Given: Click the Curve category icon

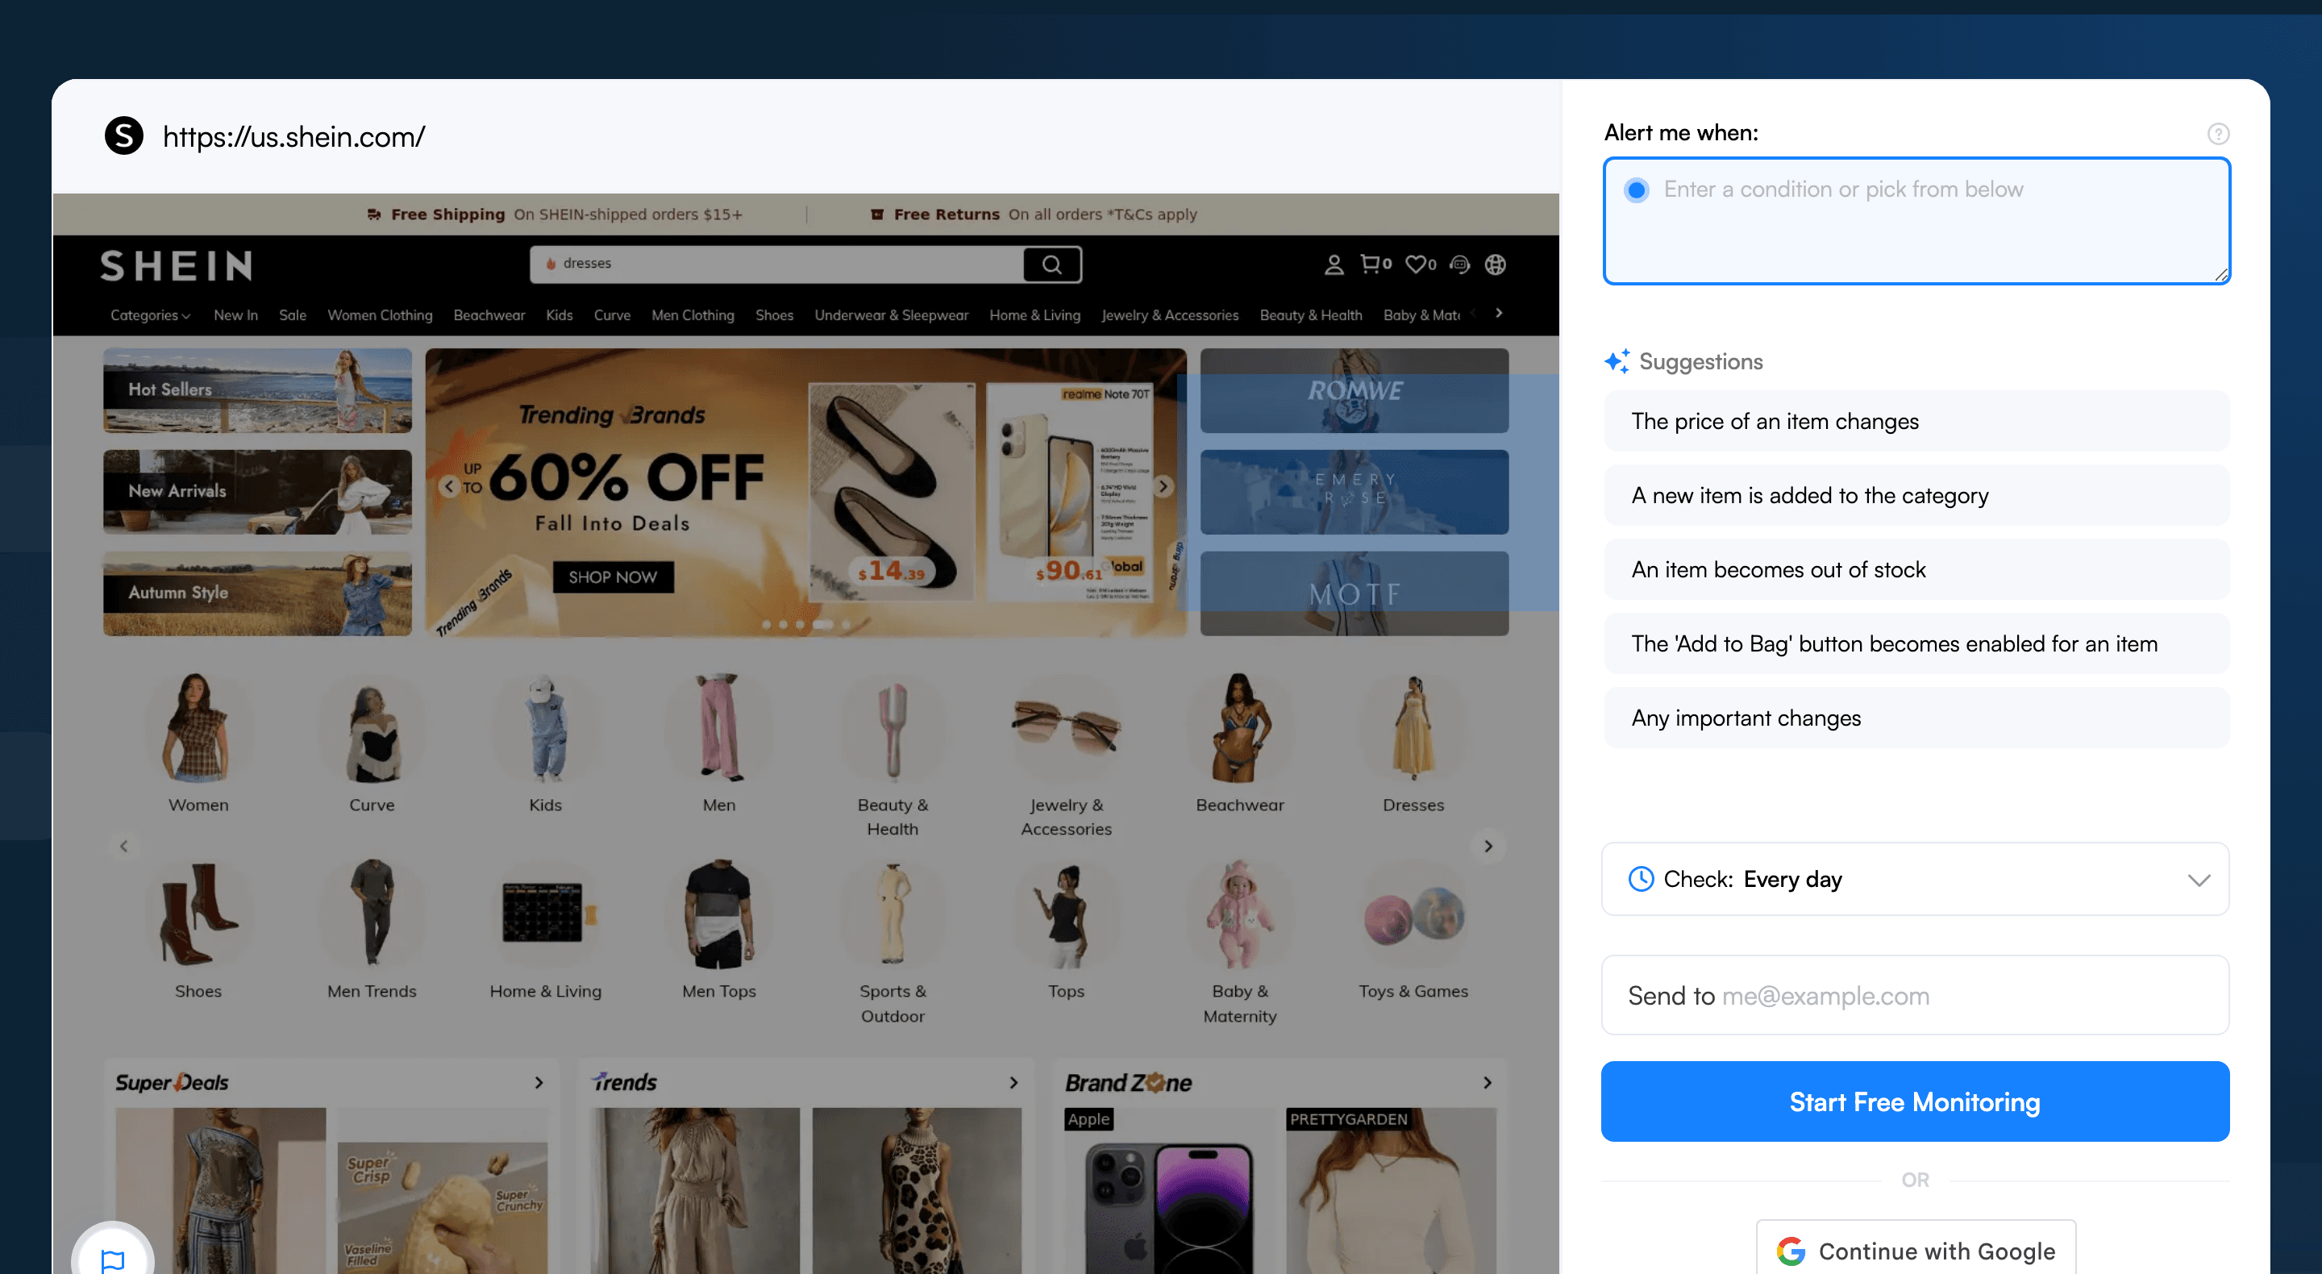Looking at the screenshot, I should (x=372, y=728).
